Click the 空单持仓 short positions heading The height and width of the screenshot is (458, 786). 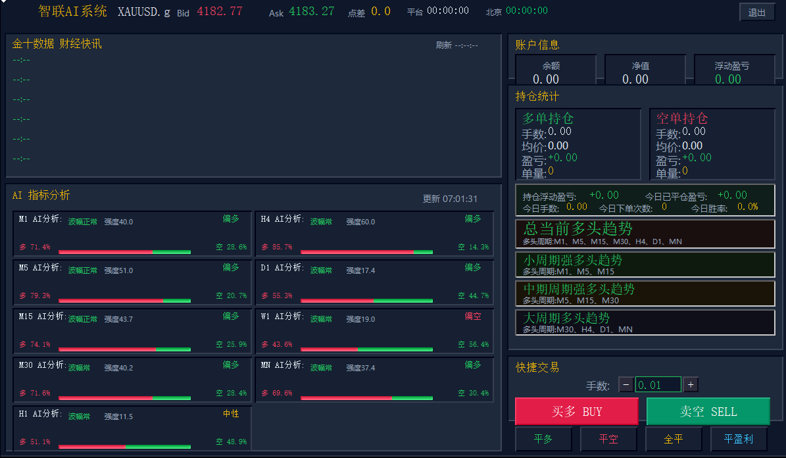pos(682,118)
